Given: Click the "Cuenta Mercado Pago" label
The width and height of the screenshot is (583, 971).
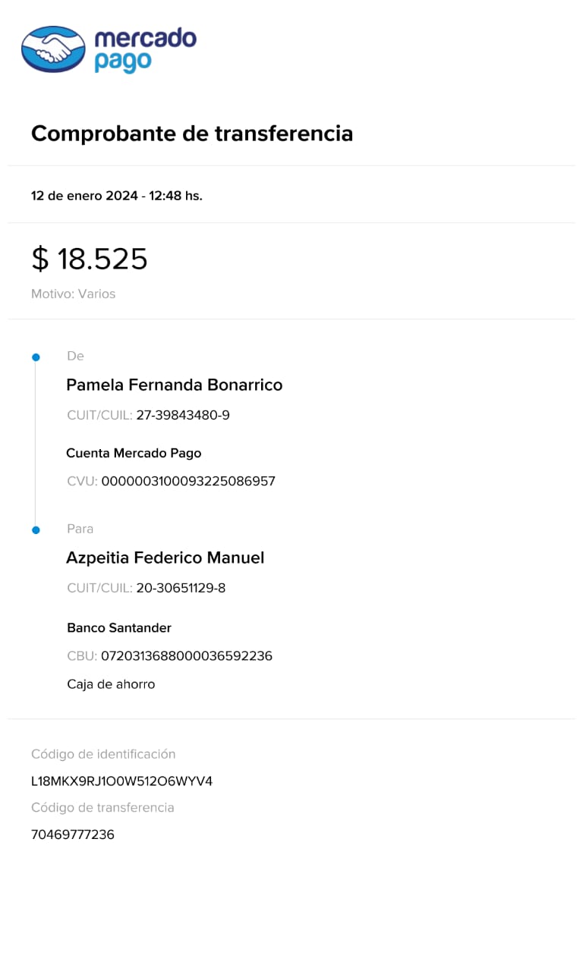Looking at the screenshot, I should 134,454.
